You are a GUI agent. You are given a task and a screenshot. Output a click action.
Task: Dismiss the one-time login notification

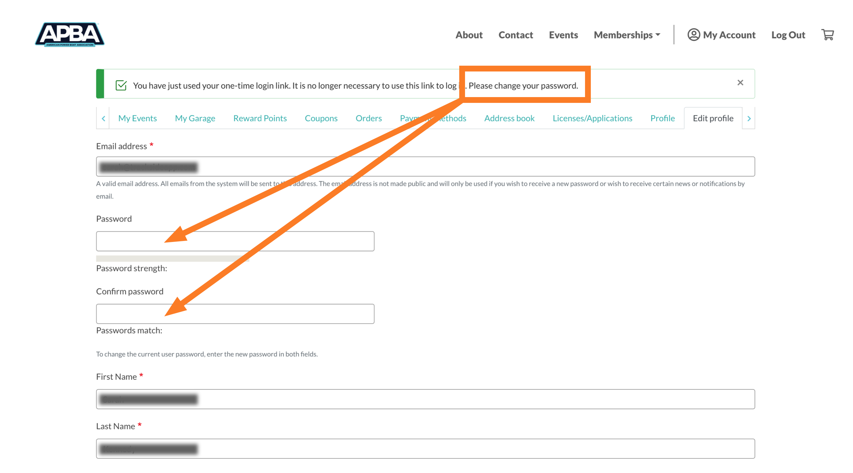740,82
